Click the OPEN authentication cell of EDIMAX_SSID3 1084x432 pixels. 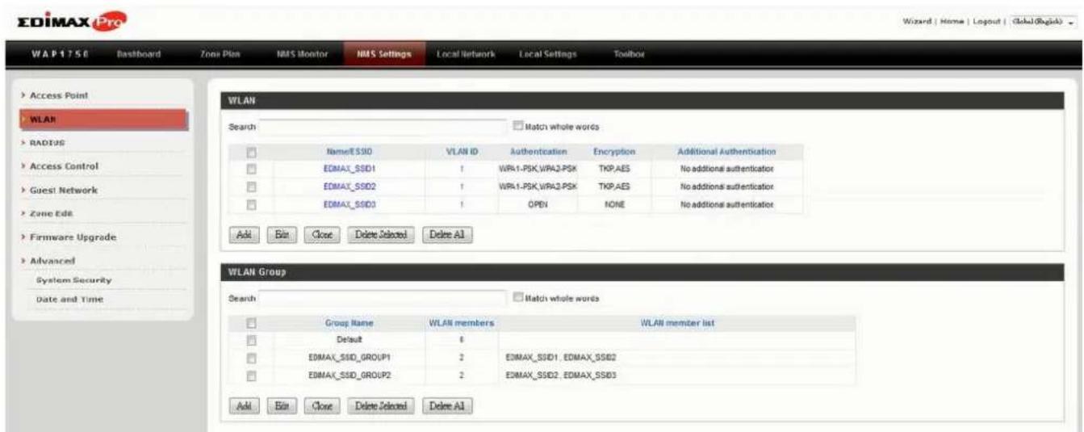pyautogui.click(x=538, y=204)
